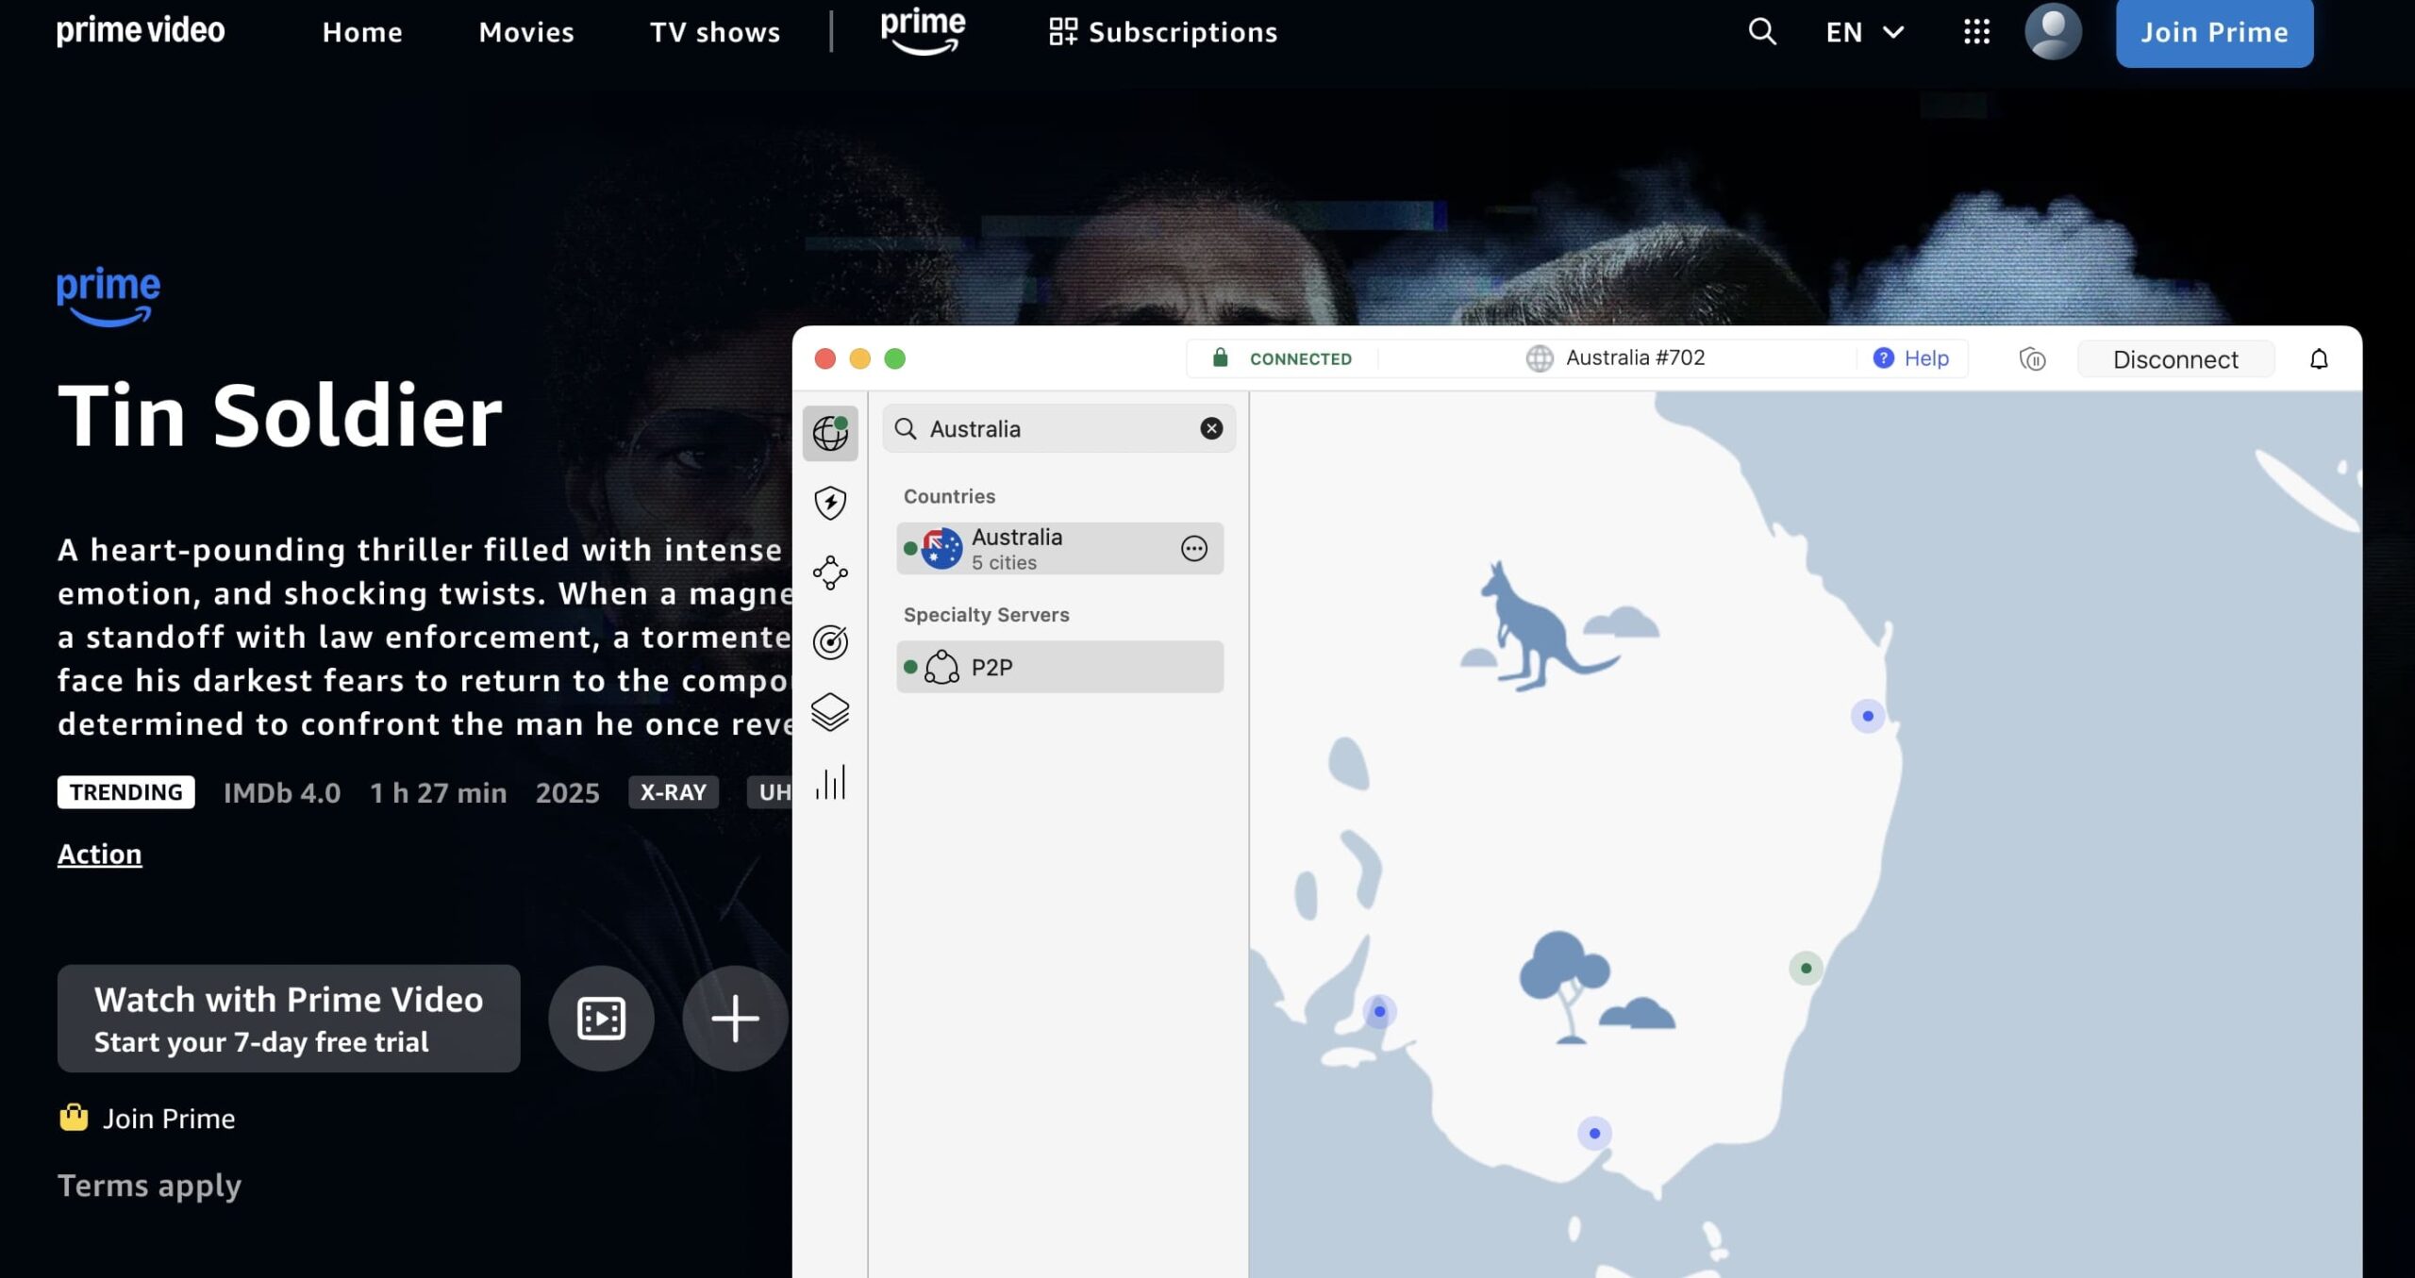Image resolution: width=2415 pixels, height=1278 pixels.
Task: Select the stacked layers sidebar icon
Action: [x=829, y=712]
